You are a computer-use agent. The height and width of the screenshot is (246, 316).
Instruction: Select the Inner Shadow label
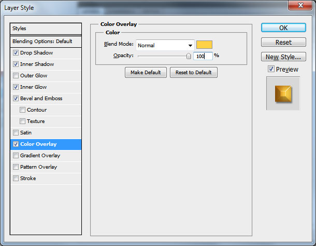[x=37, y=64]
